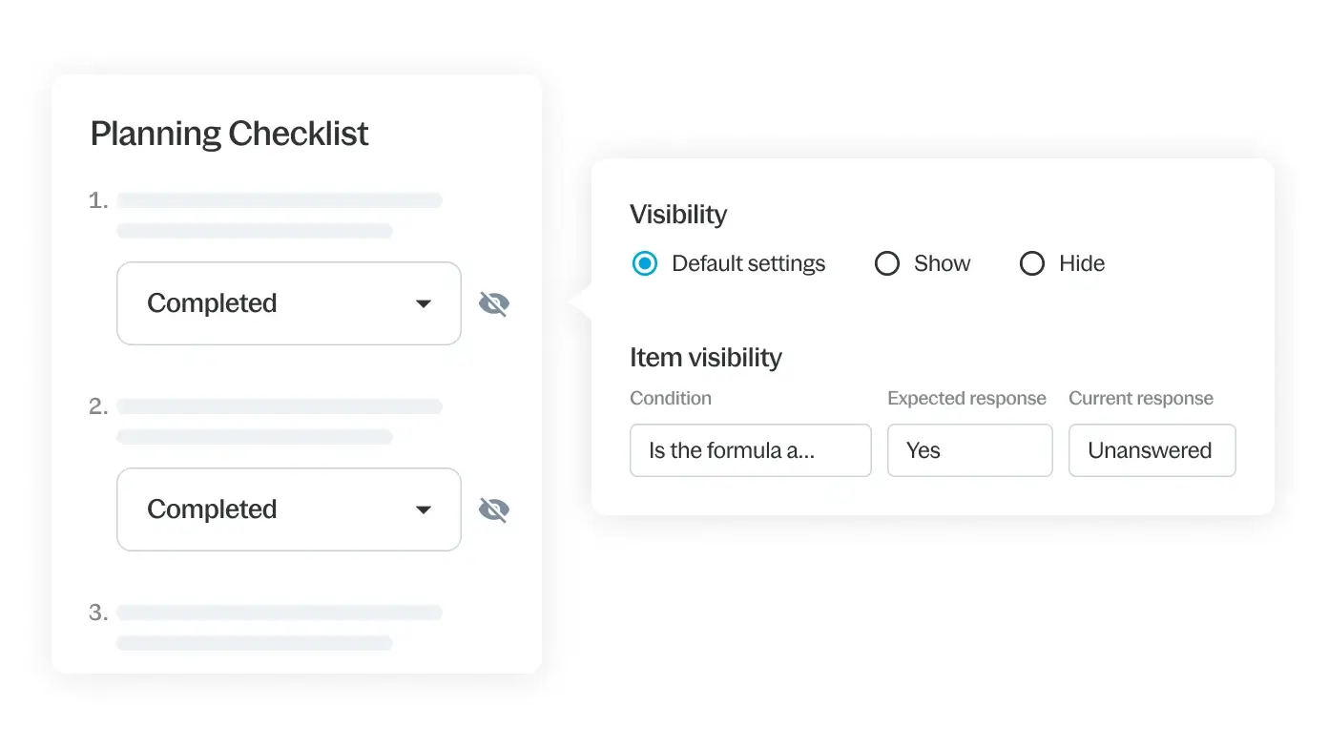Toggle hidden-eye icon beside first checklist item
This screenshot has height=748, width=1328.
pos(493,304)
